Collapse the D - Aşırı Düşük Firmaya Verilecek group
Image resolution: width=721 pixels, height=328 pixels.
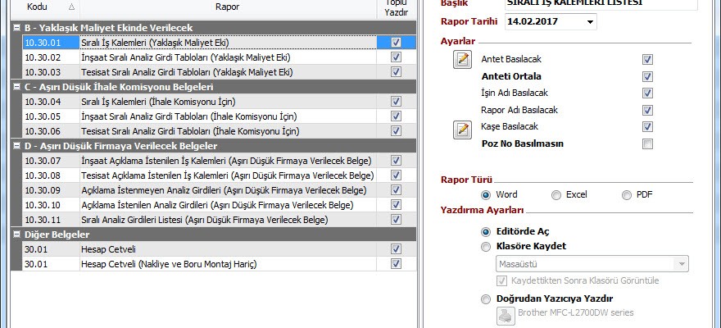(17, 146)
